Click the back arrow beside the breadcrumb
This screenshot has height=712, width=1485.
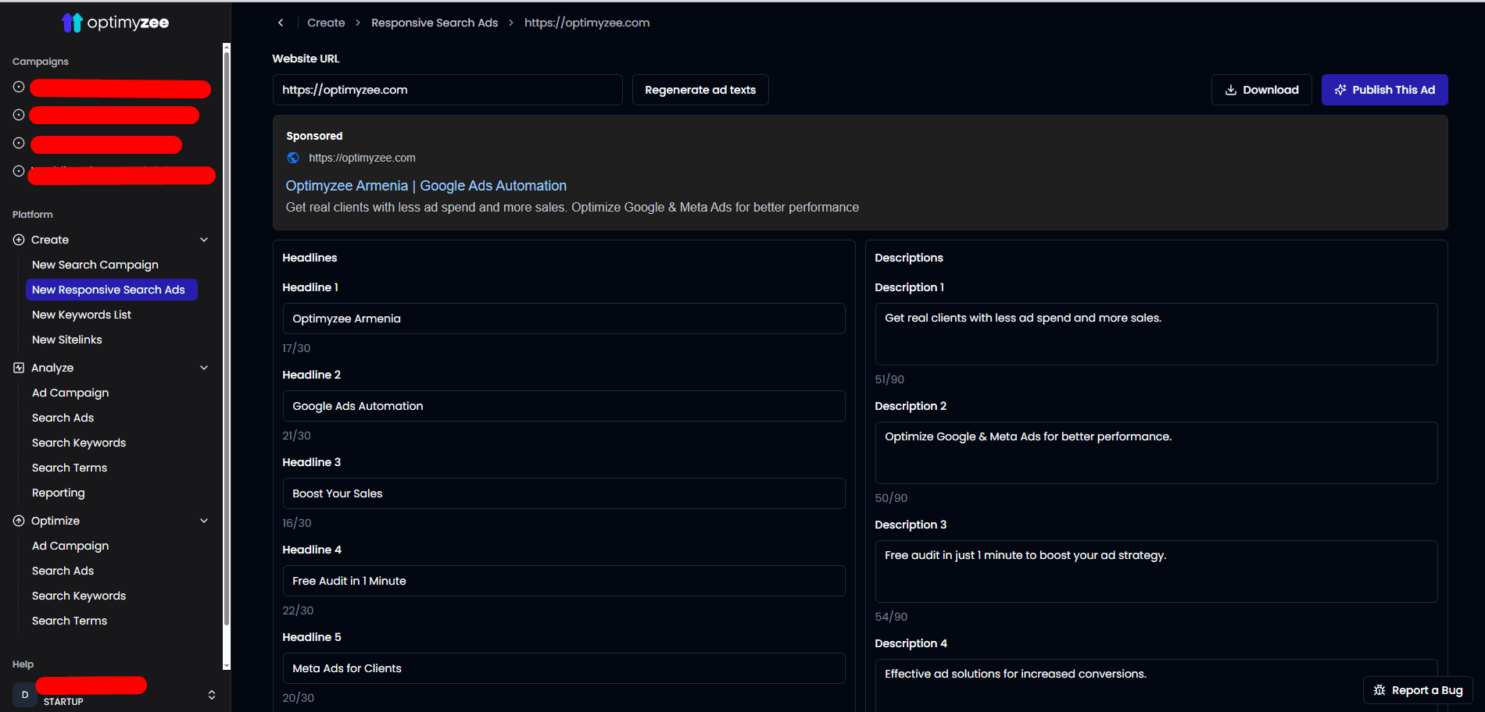tap(281, 23)
